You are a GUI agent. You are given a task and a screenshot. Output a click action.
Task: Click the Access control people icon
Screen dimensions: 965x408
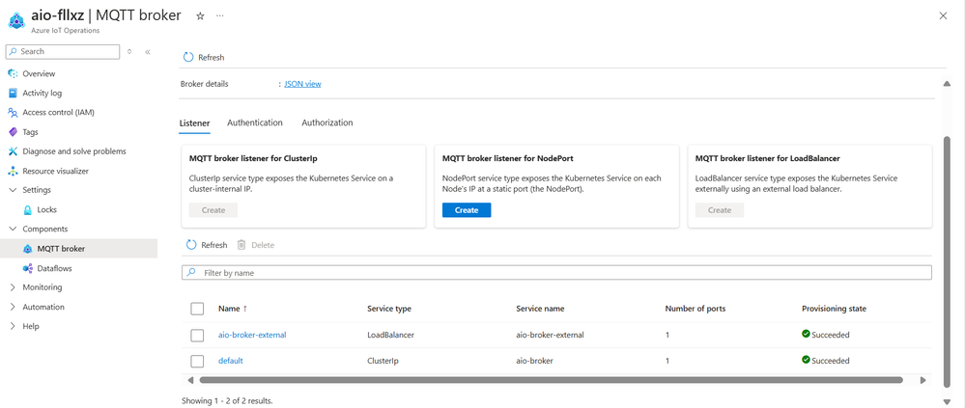(13, 113)
